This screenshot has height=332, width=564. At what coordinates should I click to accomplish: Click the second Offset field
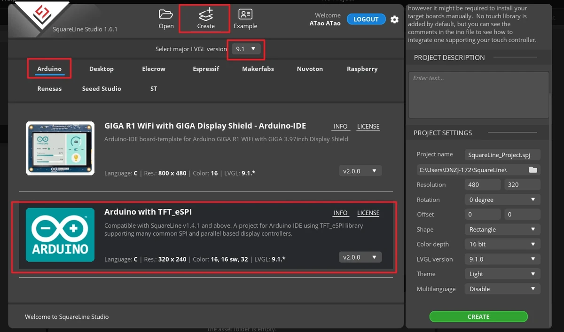[x=522, y=214]
